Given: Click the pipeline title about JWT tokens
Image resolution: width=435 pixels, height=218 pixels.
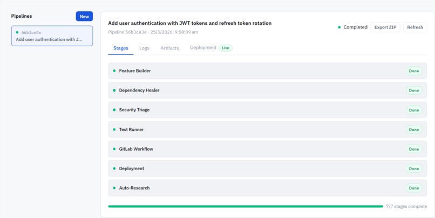Looking at the screenshot, I should click(190, 23).
